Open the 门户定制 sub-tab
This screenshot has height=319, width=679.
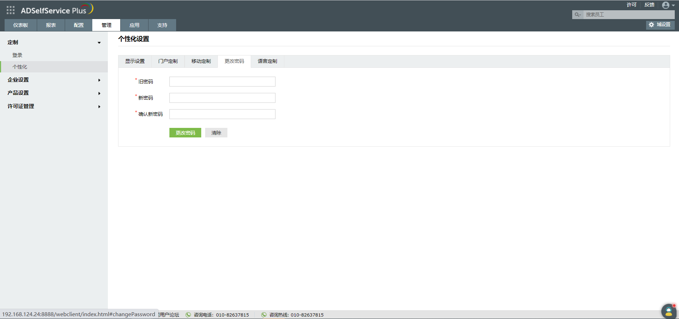pyautogui.click(x=168, y=61)
